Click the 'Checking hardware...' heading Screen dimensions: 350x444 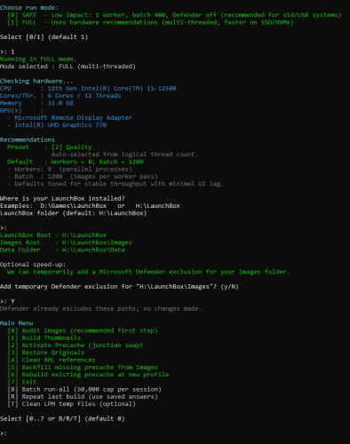36,81
